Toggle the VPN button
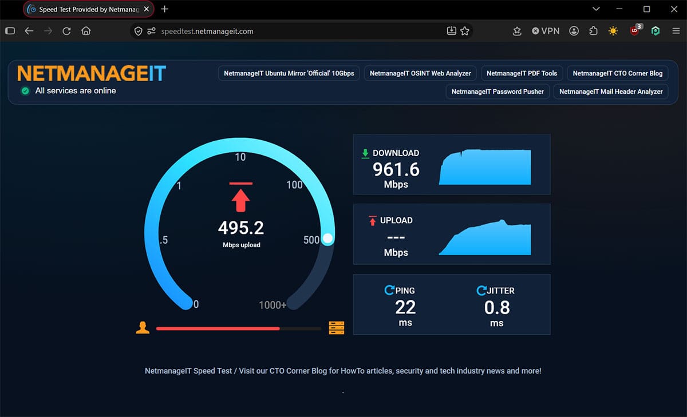This screenshot has width=687, height=417. [546, 31]
